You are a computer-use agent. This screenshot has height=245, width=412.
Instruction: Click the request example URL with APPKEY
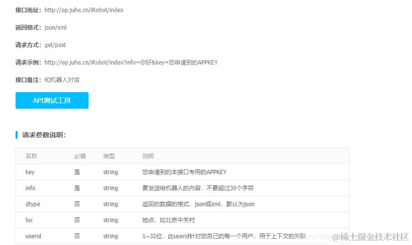click(x=131, y=63)
